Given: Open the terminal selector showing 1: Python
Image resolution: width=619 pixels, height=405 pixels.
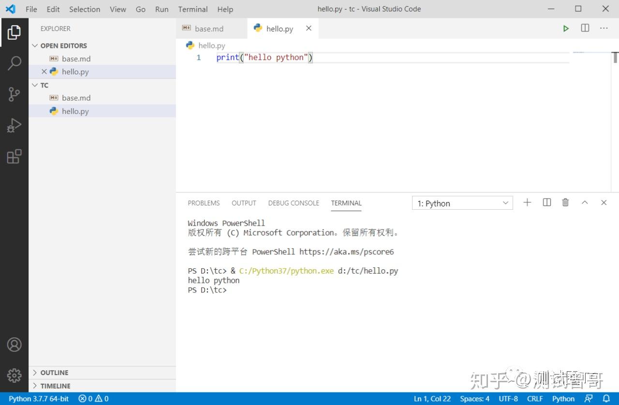Looking at the screenshot, I should [461, 203].
